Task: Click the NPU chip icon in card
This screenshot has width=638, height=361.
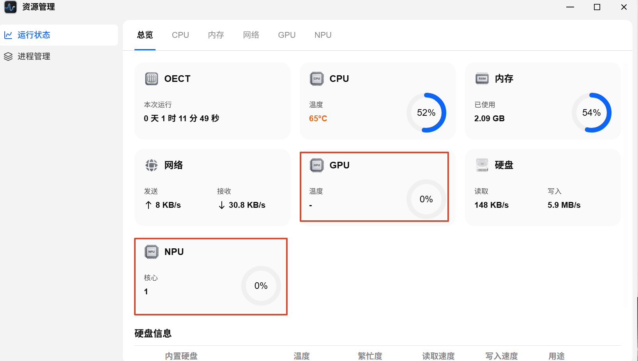Action: pos(152,252)
